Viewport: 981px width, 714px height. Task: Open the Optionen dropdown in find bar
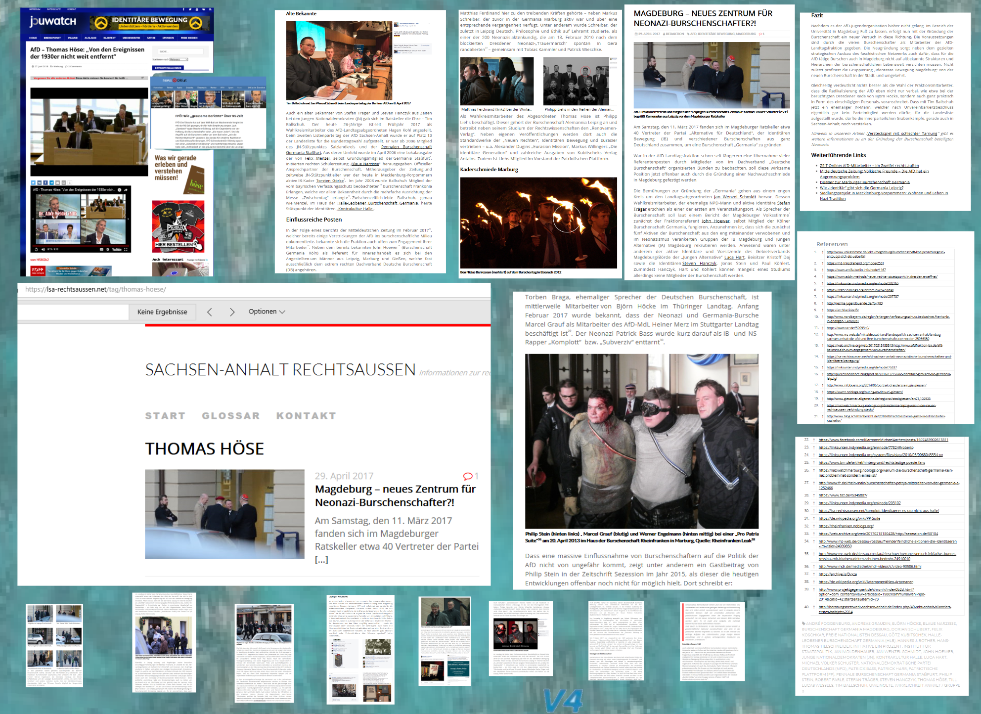pyautogui.click(x=267, y=312)
